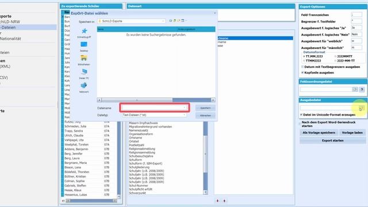Click Als Vorlage speichern button

pyautogui.click(x=319, y=133)
